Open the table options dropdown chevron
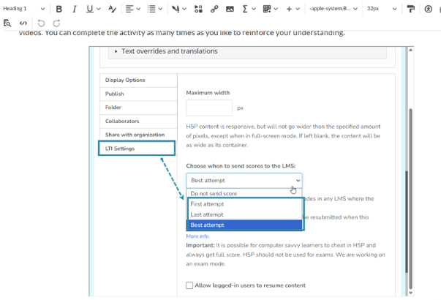This screenshot has width=441, height=300. pyautogui.click(x=276, y=9)
